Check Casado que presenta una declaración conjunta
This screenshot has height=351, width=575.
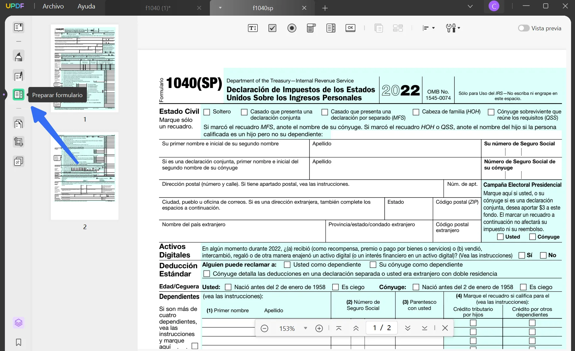(244, 112)
